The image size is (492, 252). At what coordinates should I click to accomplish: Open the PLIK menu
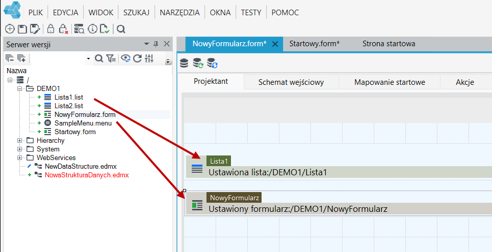pyautogui.click(x=36, y=13)
